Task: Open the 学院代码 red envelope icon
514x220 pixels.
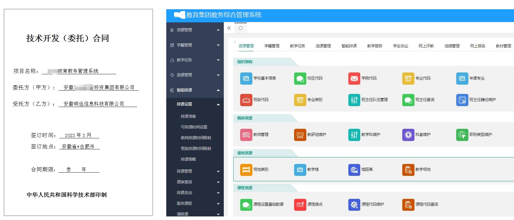Action: coord(354,78)
